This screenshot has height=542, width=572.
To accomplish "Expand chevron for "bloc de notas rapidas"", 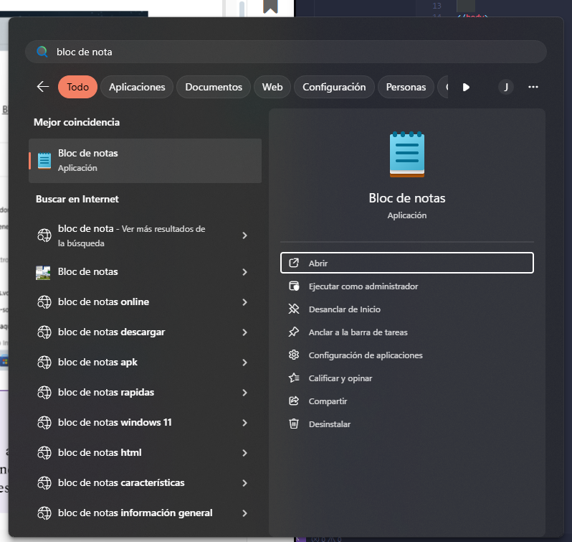I will pos(244,393).
